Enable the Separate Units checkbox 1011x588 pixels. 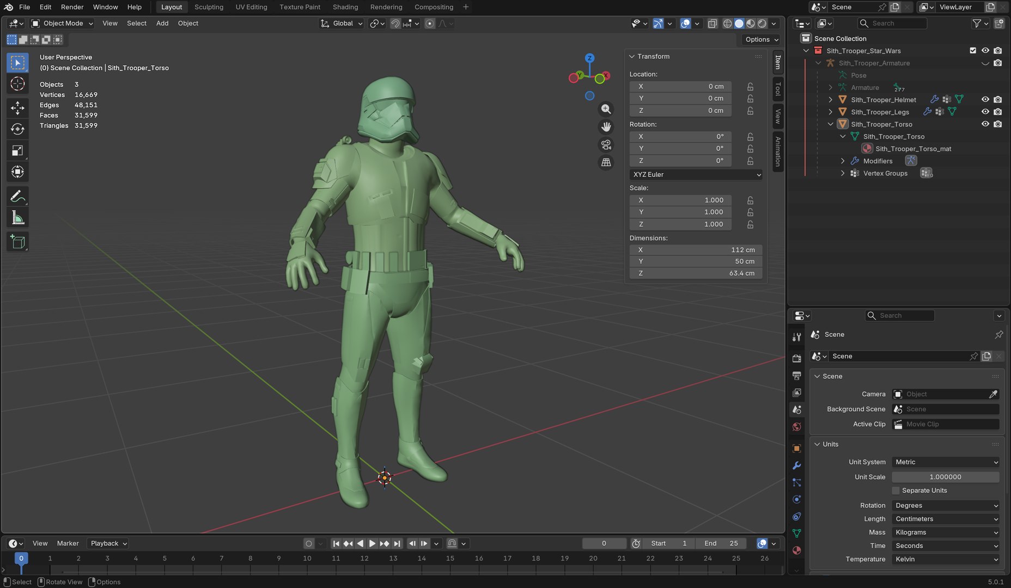(896, 491)
